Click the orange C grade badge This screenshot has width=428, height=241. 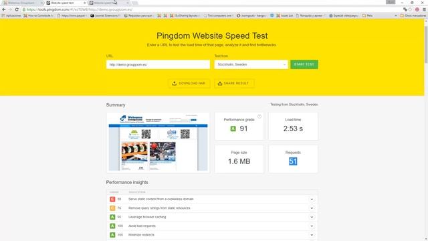pyautogui.click(x=112, y=208)
